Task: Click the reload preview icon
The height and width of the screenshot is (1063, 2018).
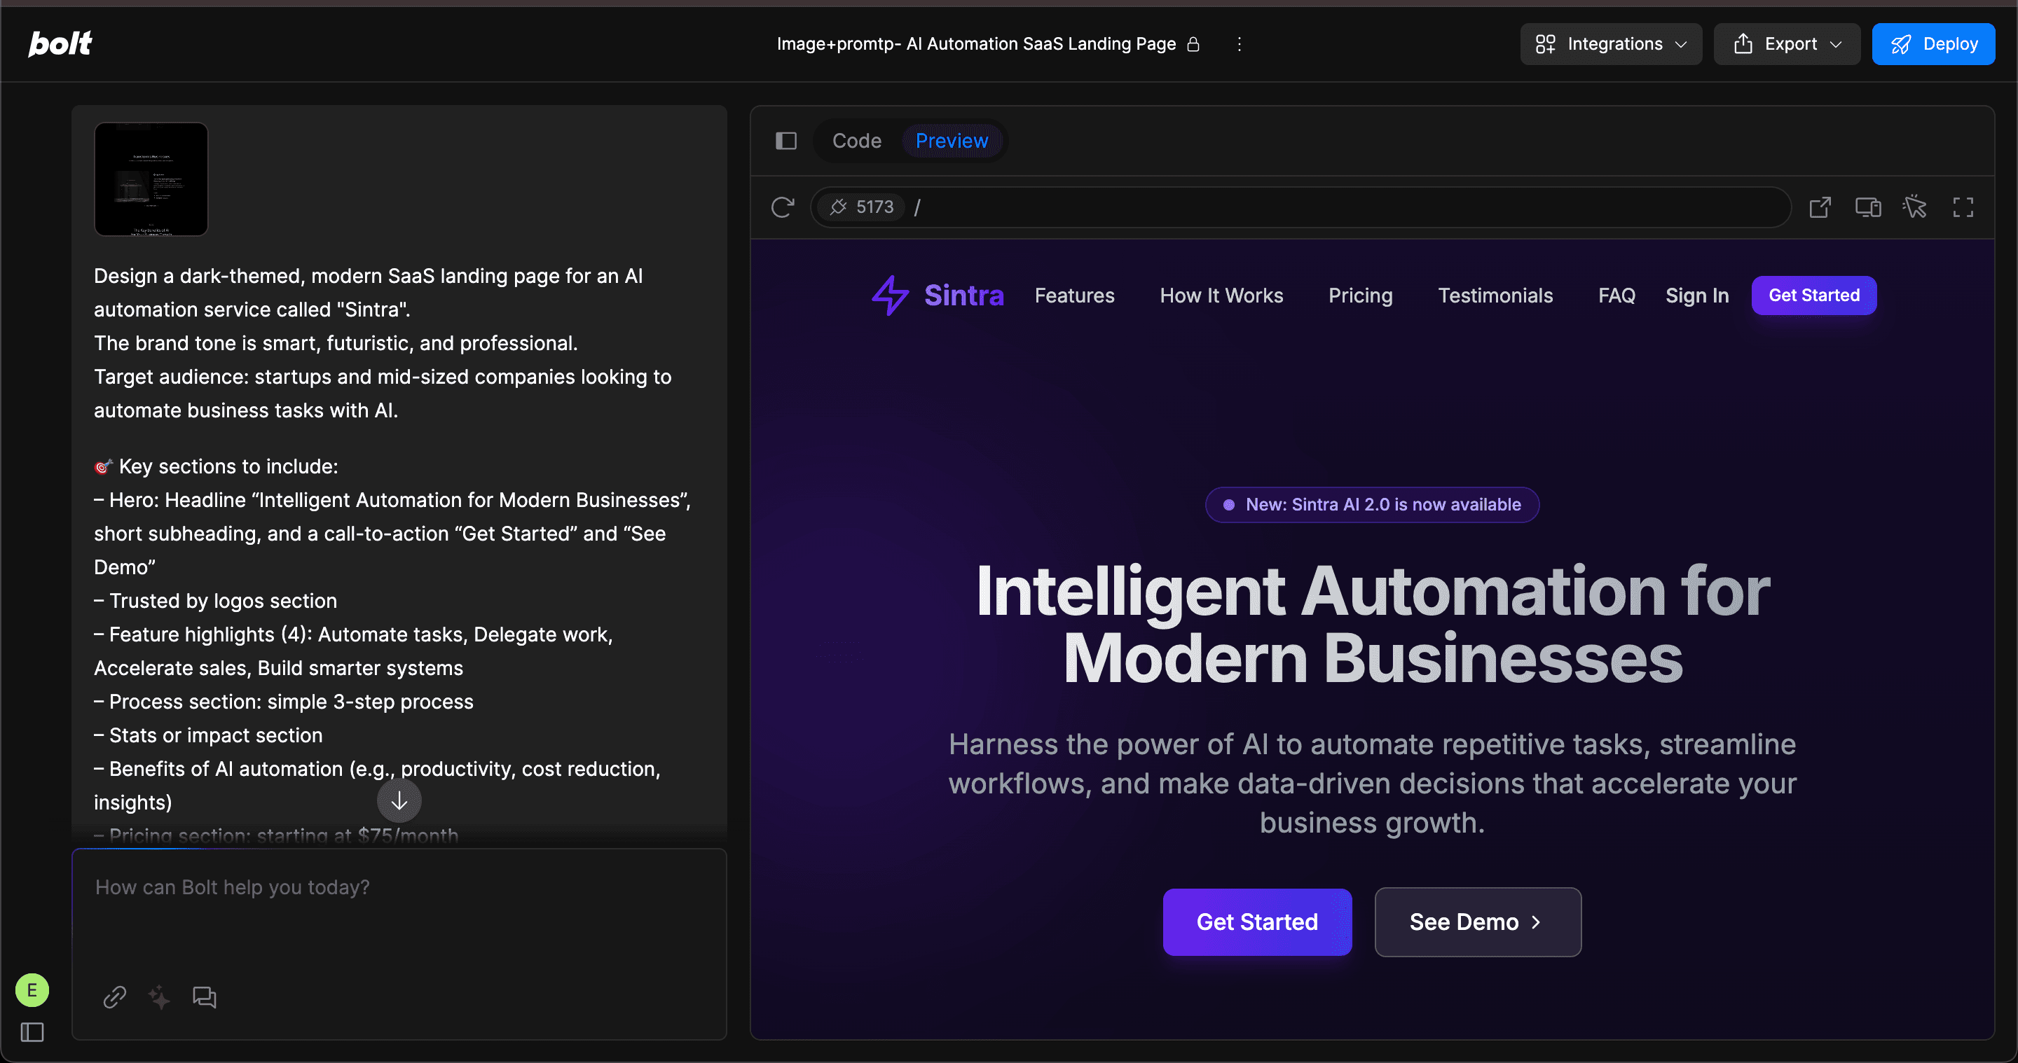Action: tap(782, 207)
